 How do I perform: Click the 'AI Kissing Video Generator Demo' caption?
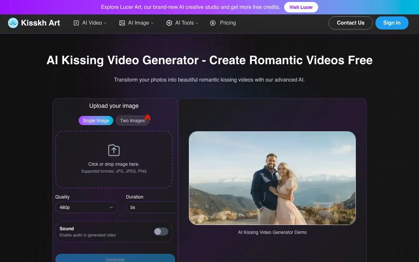pyautogui.click(x=272, y=232)
